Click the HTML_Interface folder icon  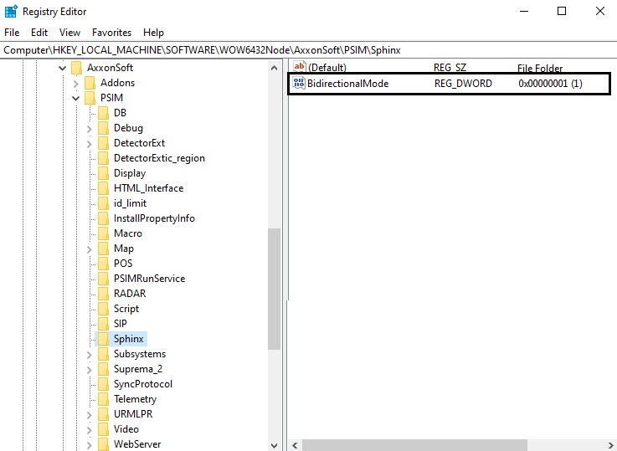(104, 188)
